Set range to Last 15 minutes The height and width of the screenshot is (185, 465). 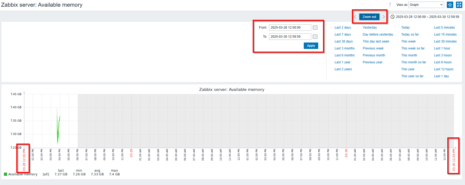click(445, 34)
